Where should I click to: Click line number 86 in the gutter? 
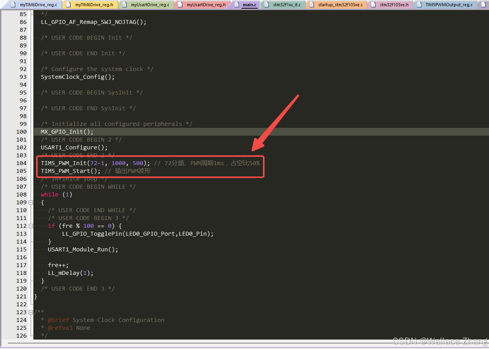(23, 22)
